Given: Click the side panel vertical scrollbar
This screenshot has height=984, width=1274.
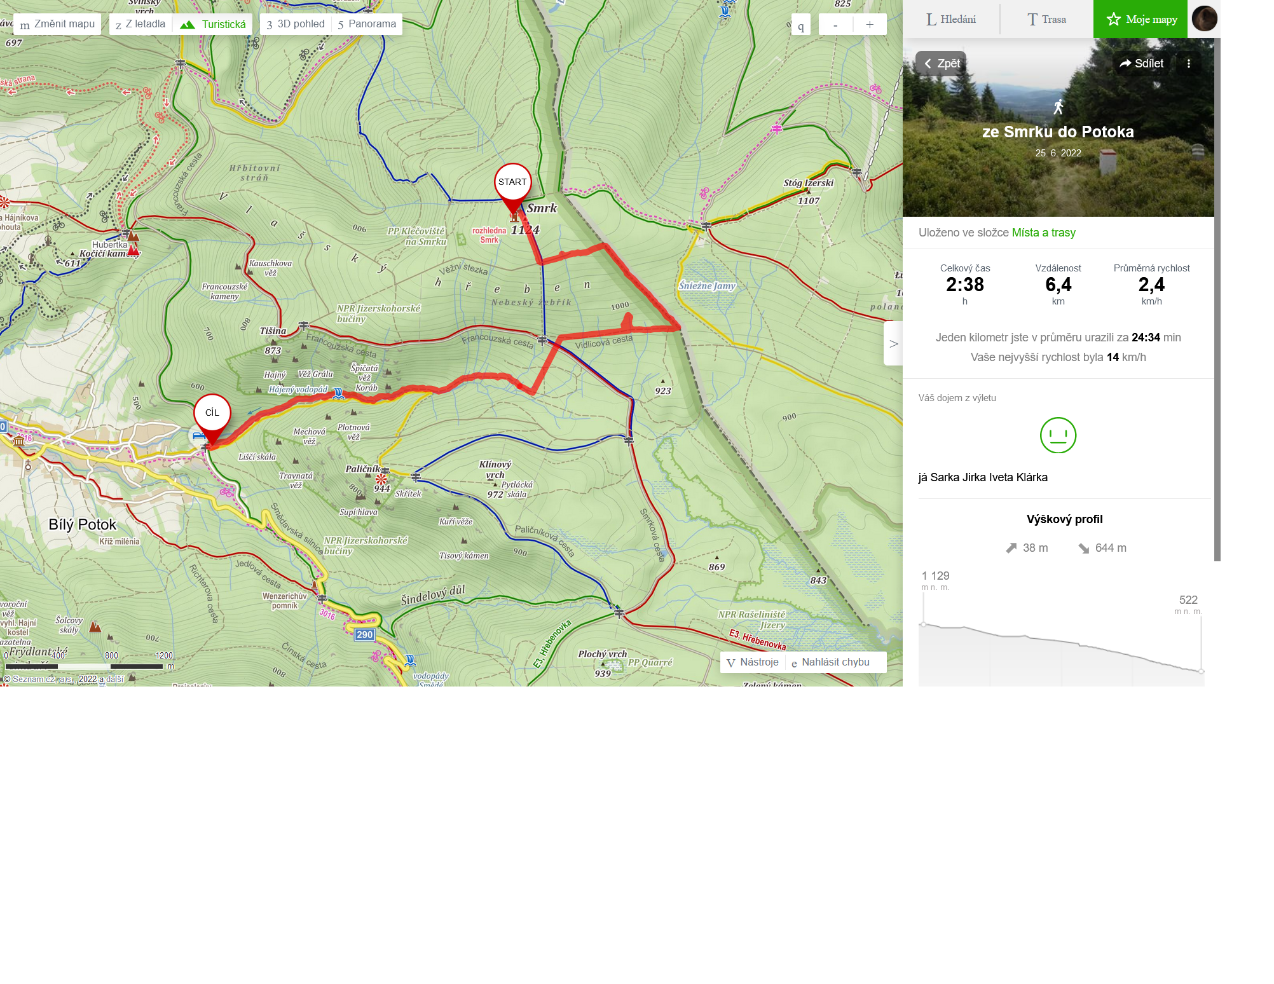Looking at the screenshot, I should (1217, 299).
